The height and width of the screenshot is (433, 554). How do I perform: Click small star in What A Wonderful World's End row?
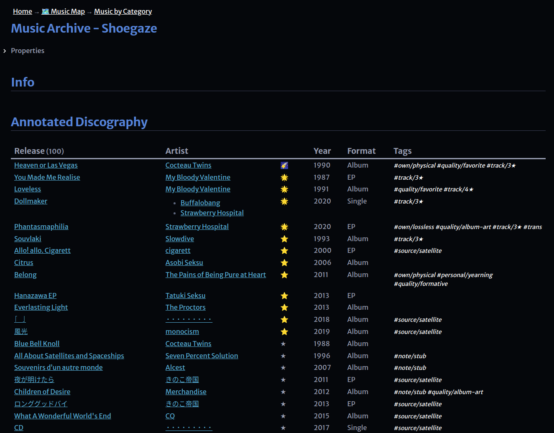click(x=283, y=416)
